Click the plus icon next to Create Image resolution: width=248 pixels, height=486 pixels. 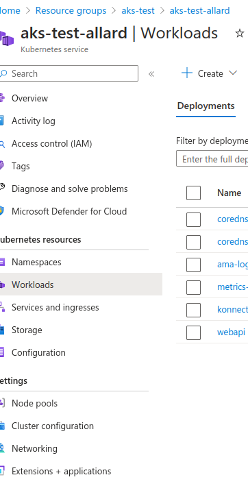187,73
